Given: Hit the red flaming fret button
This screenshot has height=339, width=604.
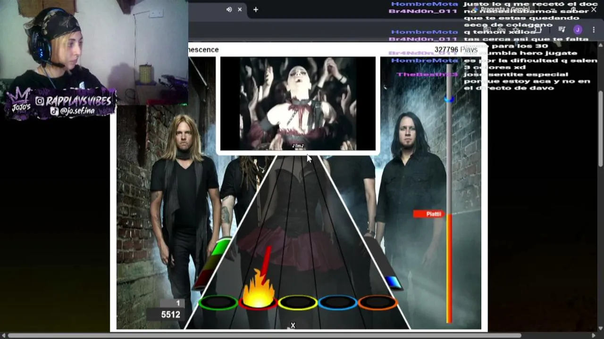Looking at the screenshot, I should (x=258, y=301).
